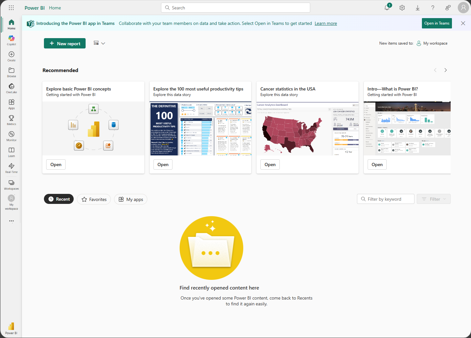Open Apps in the left navigation

pos(11,104)
